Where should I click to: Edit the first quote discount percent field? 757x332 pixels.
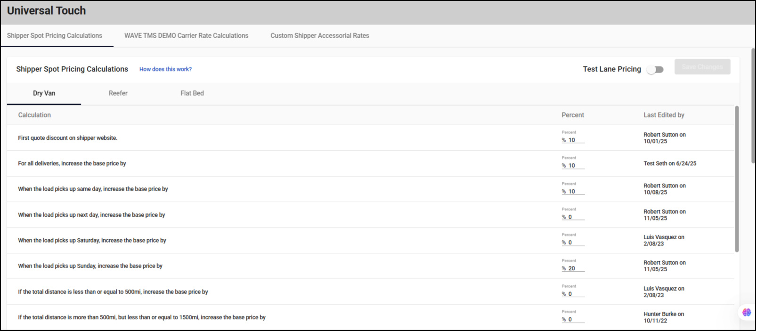[x=576, y=140]
